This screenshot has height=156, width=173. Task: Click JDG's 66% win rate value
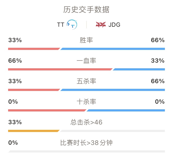tap(158, 40)
